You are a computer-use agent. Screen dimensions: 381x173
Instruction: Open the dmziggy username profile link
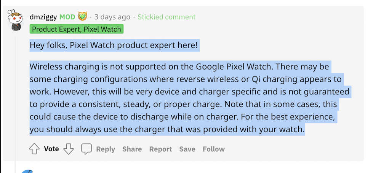[43, 17]
